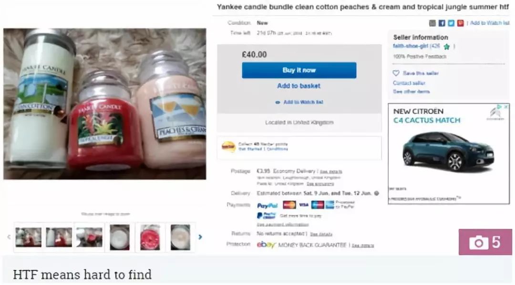The image size is (515, 285).
Task: Share listing via email icon
Action: coord(433,23)
